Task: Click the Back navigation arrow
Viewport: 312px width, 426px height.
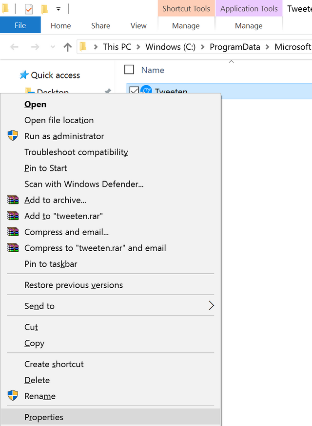Action: (x=14, y=47)
